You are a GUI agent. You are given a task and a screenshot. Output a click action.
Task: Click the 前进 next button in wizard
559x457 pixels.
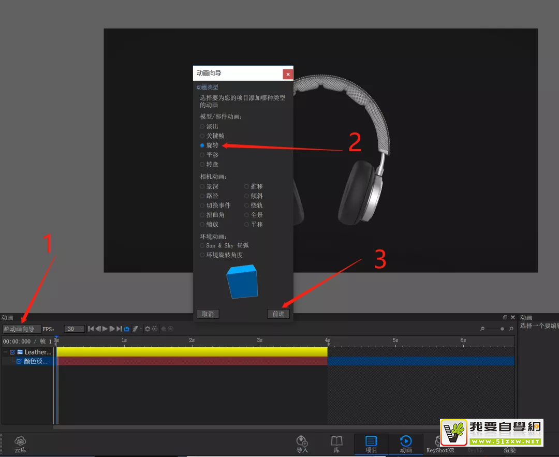tap(278, 314)
